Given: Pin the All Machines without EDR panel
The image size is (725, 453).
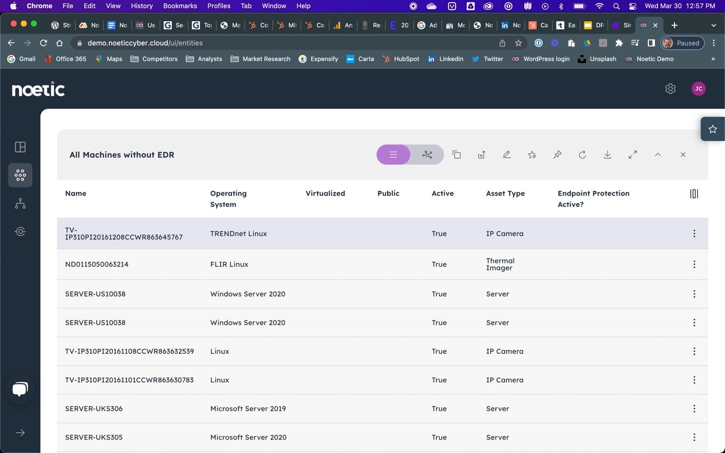Looking at the screenshot, I should point(557,155).
